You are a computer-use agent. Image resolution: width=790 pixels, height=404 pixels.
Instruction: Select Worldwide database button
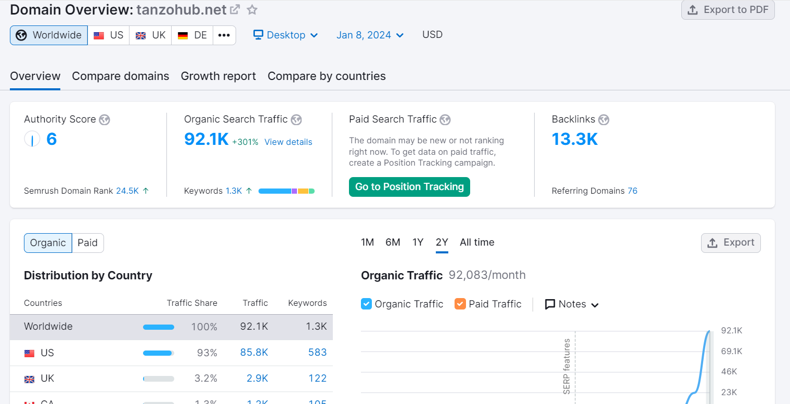(x=49, y=35)
